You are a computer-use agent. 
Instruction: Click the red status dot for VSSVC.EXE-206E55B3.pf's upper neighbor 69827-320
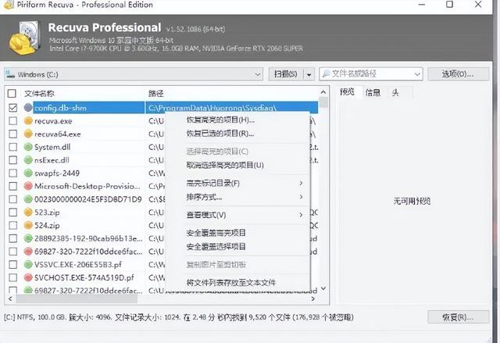click(28, 252)
